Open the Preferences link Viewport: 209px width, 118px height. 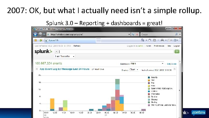(159, 46)
